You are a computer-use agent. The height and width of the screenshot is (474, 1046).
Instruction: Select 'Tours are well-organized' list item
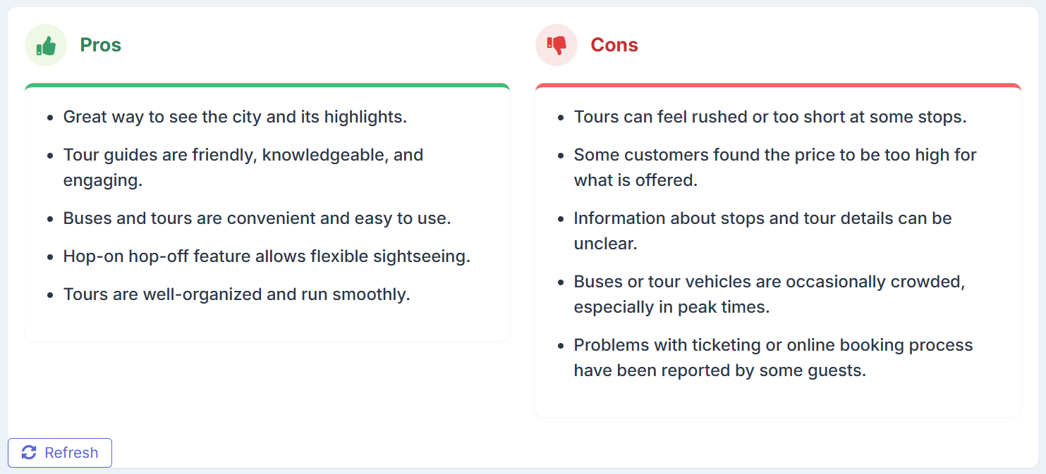click(236, 294)
